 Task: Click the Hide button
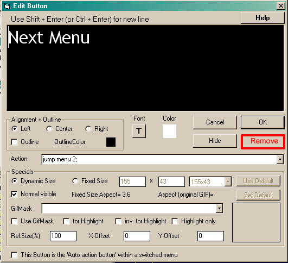[215, 141]
